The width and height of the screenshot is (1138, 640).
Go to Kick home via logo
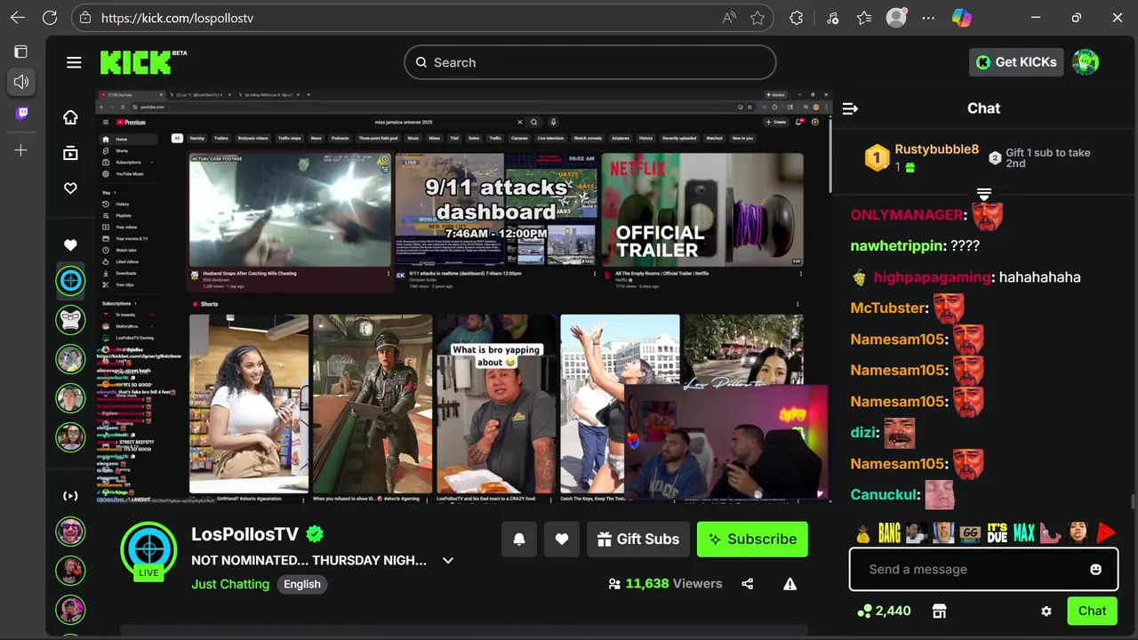tap(135, 62)
